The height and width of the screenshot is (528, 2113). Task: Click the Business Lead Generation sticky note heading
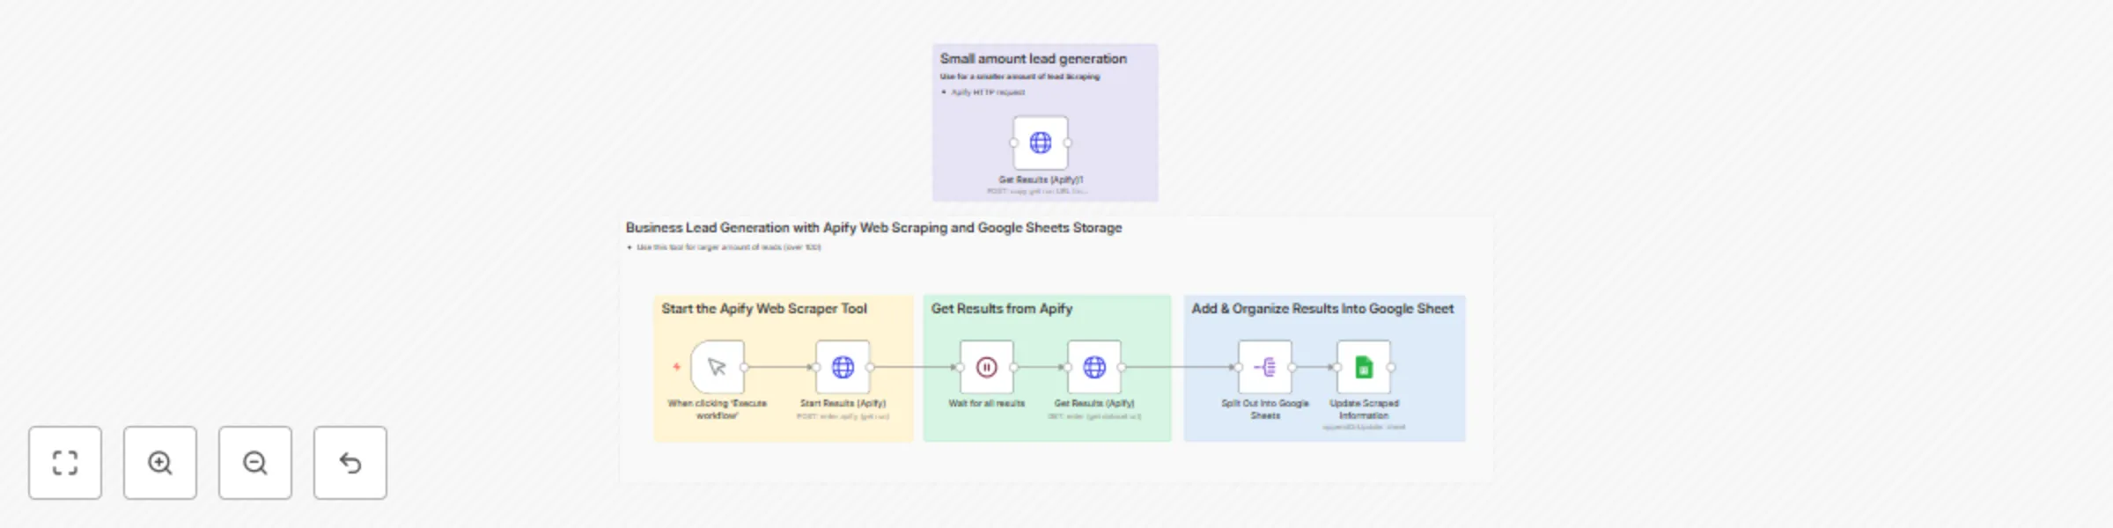(x=873, y=228)
